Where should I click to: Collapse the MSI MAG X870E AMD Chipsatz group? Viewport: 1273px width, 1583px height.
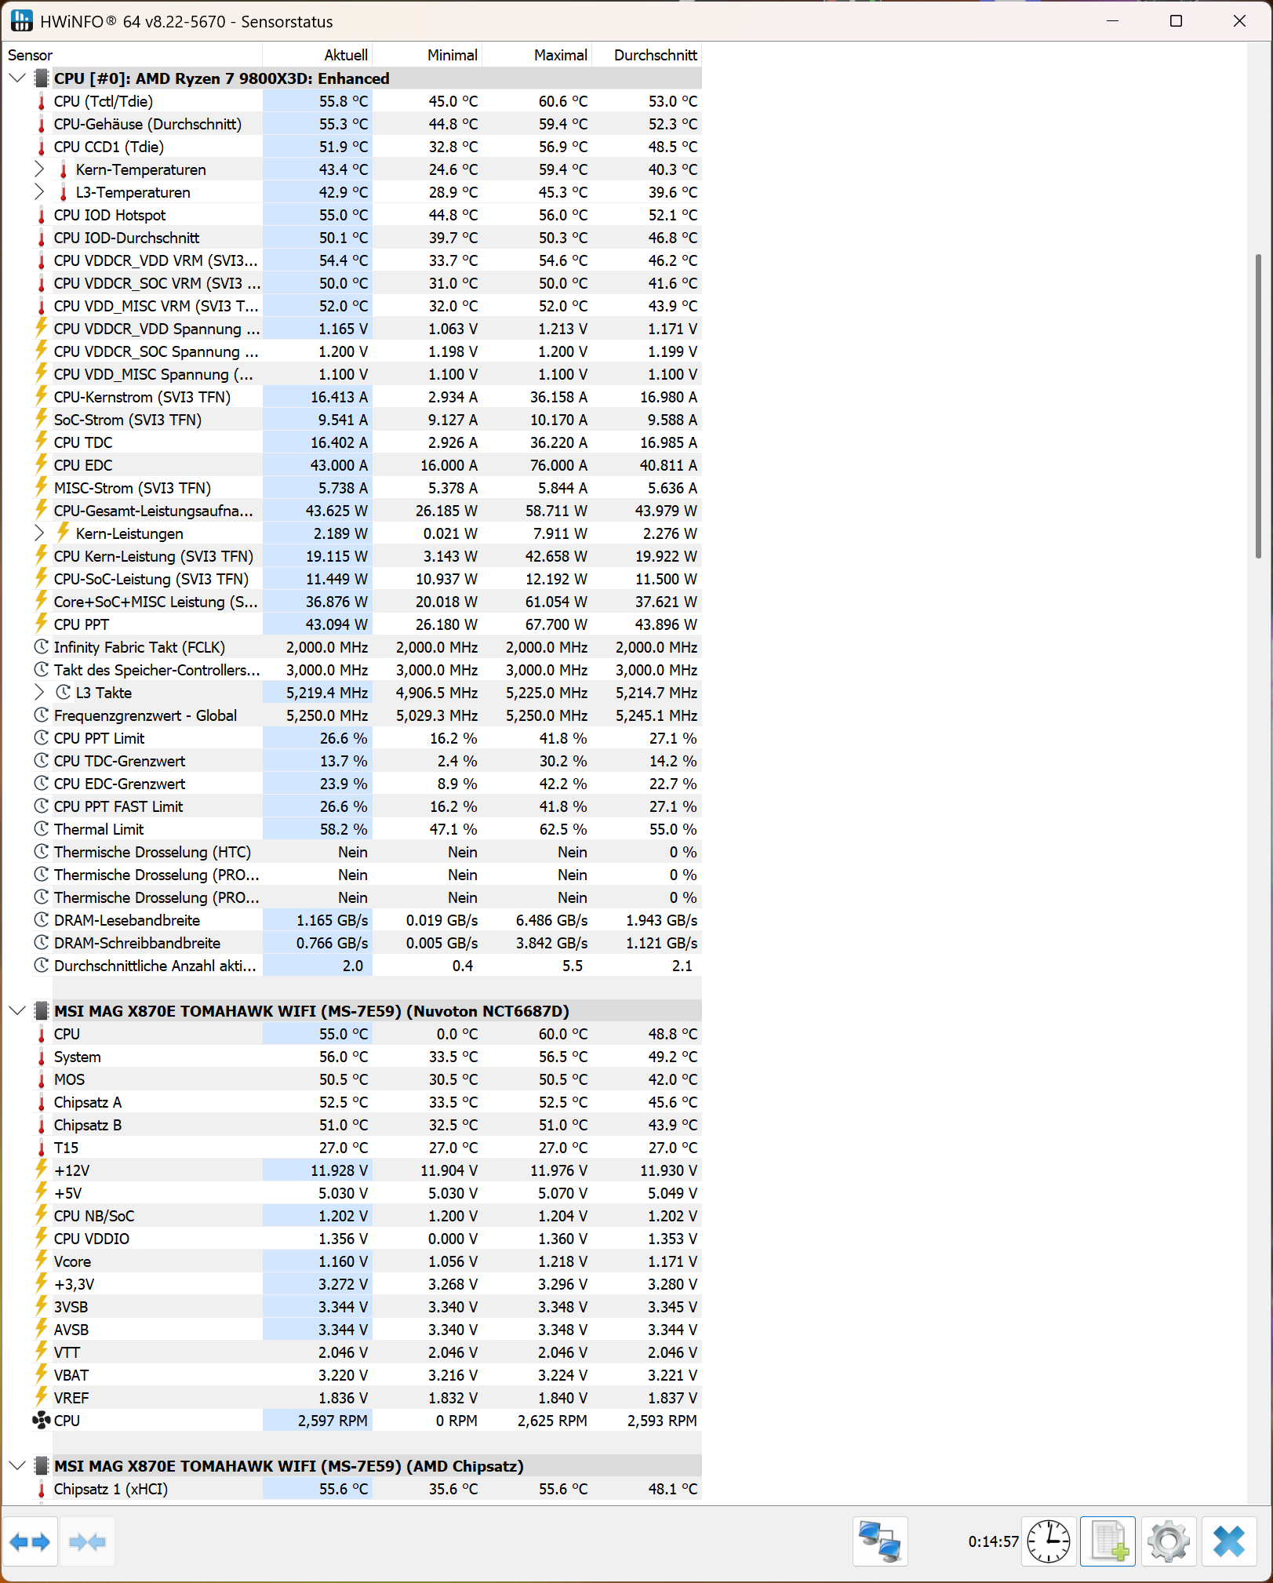(17, 1466)
